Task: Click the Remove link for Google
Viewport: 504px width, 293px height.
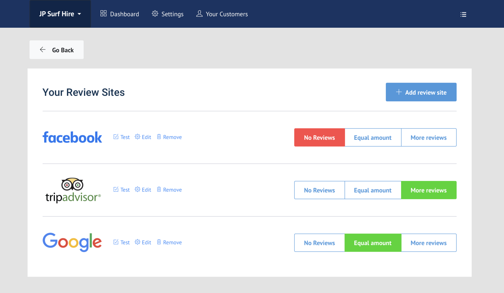Action: tap(169, 242)
